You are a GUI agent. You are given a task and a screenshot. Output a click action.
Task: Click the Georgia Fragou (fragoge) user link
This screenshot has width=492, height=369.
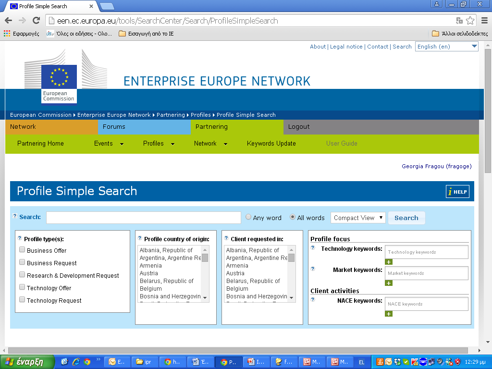point(437,166)
